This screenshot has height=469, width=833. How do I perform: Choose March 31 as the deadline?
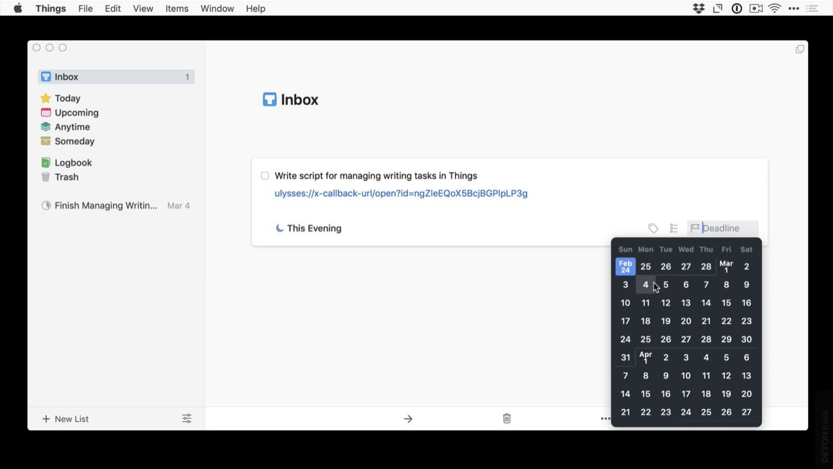click(x=625, y=358)
